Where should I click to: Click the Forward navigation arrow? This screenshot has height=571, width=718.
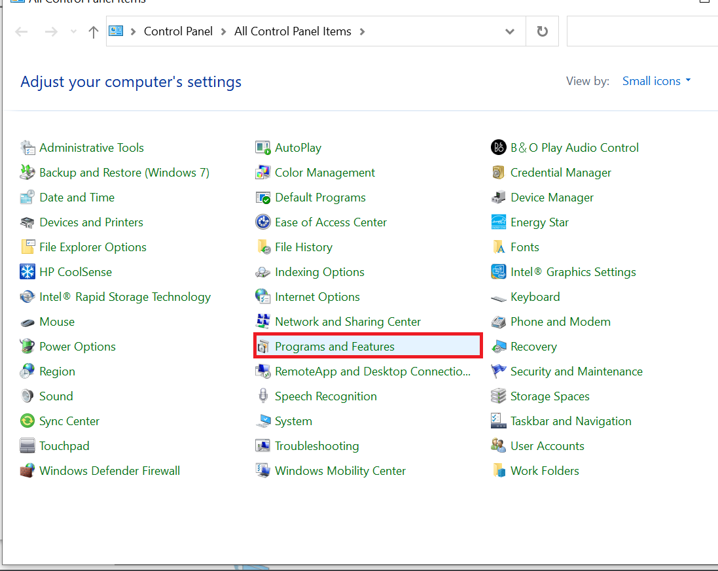[x=51, y=31]
